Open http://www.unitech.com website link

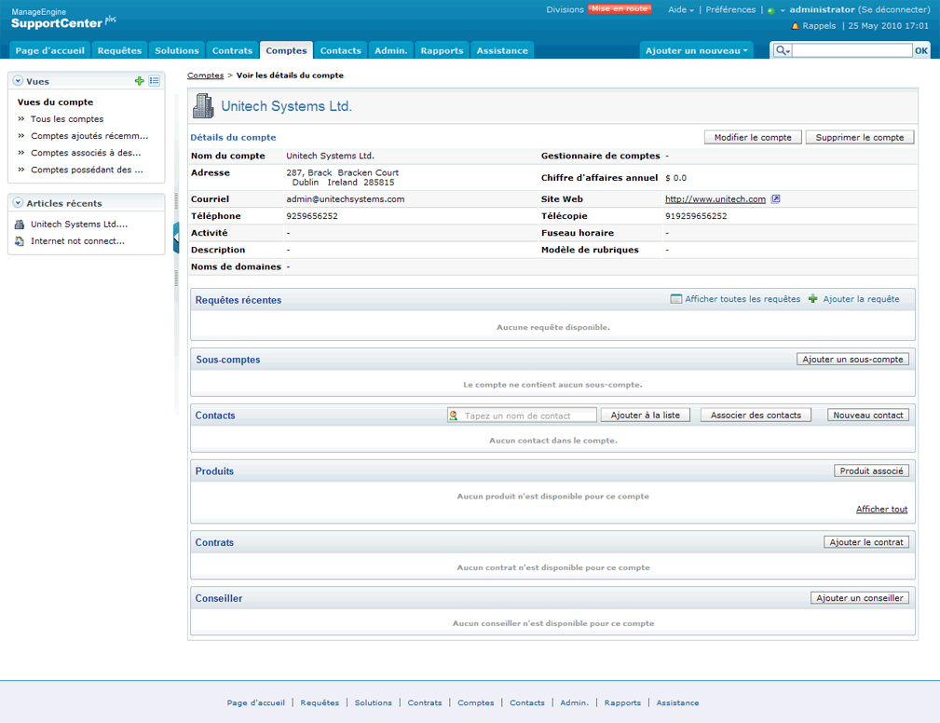tap(715, 199)
